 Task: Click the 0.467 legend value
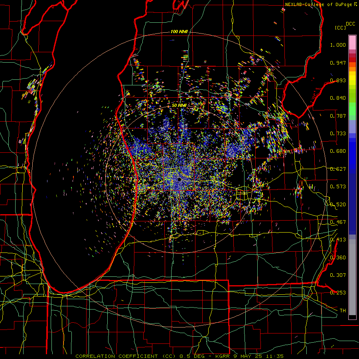pos(338,222)
